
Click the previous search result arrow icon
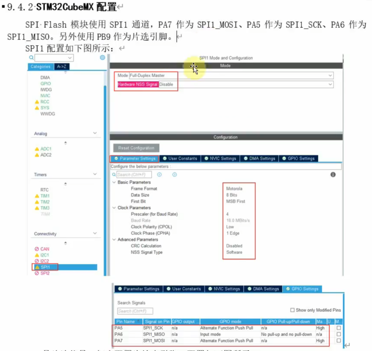coord(159,175)
